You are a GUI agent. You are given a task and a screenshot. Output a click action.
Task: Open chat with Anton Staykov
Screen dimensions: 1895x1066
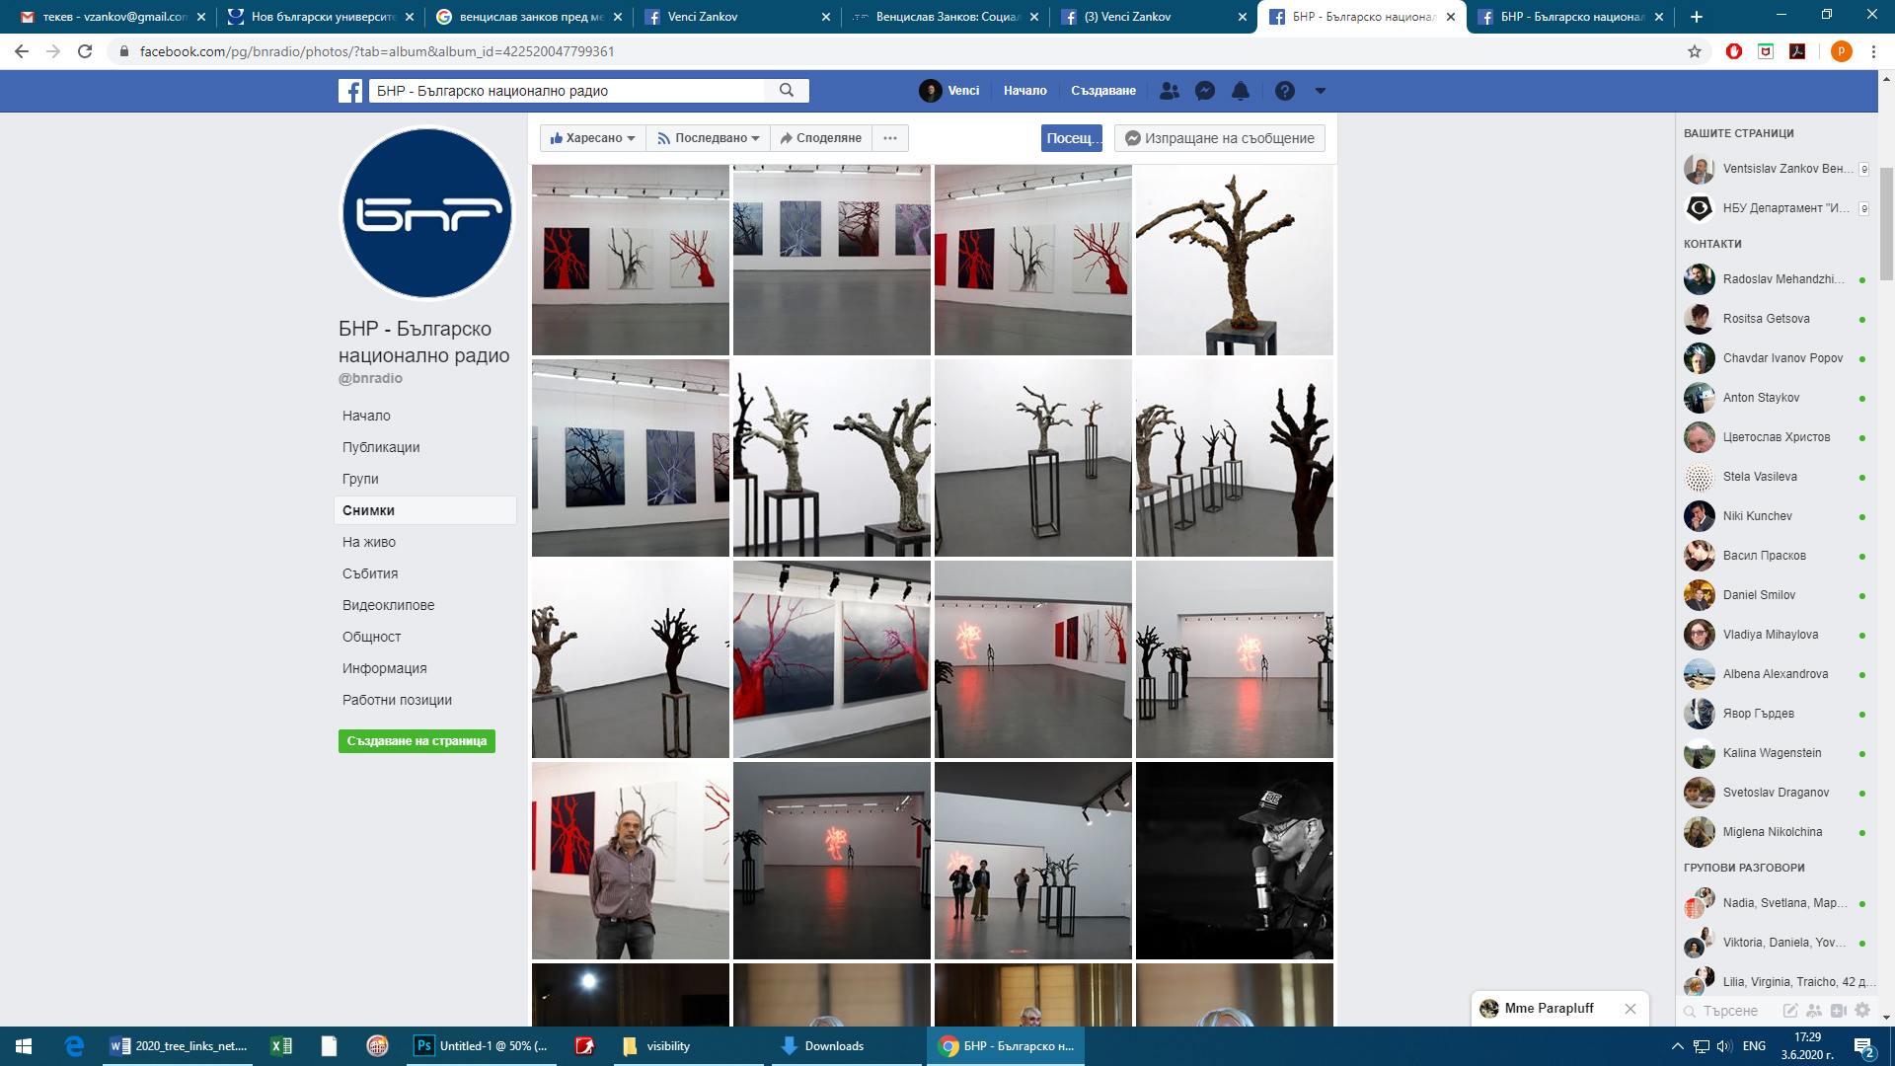(1776, 398)
